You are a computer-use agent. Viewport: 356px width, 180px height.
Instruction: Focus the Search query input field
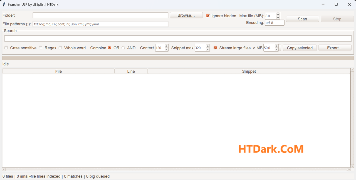[x=178, y=38]
